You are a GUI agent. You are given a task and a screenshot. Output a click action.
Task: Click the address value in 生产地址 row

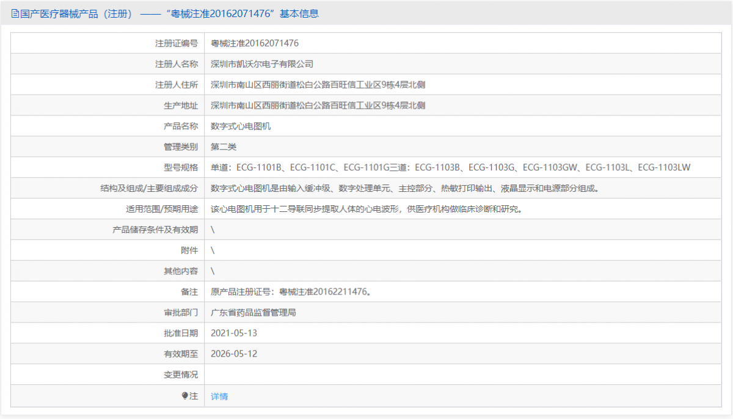tap(318, 106)
